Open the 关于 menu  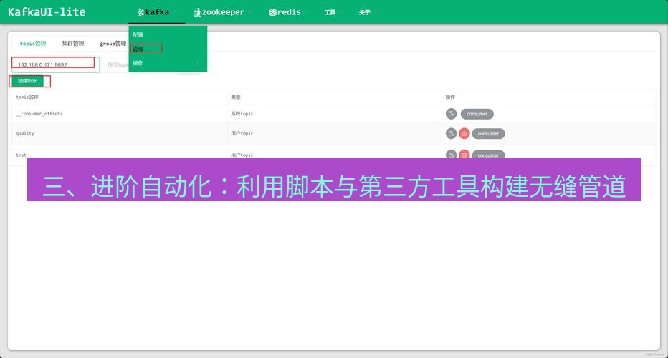coord(364,12)
